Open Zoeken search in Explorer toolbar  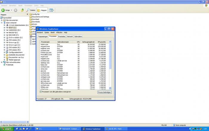click(31, 10)
